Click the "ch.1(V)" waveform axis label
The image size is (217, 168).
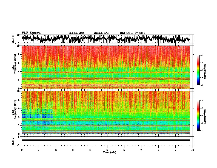(x=13, y=39)
